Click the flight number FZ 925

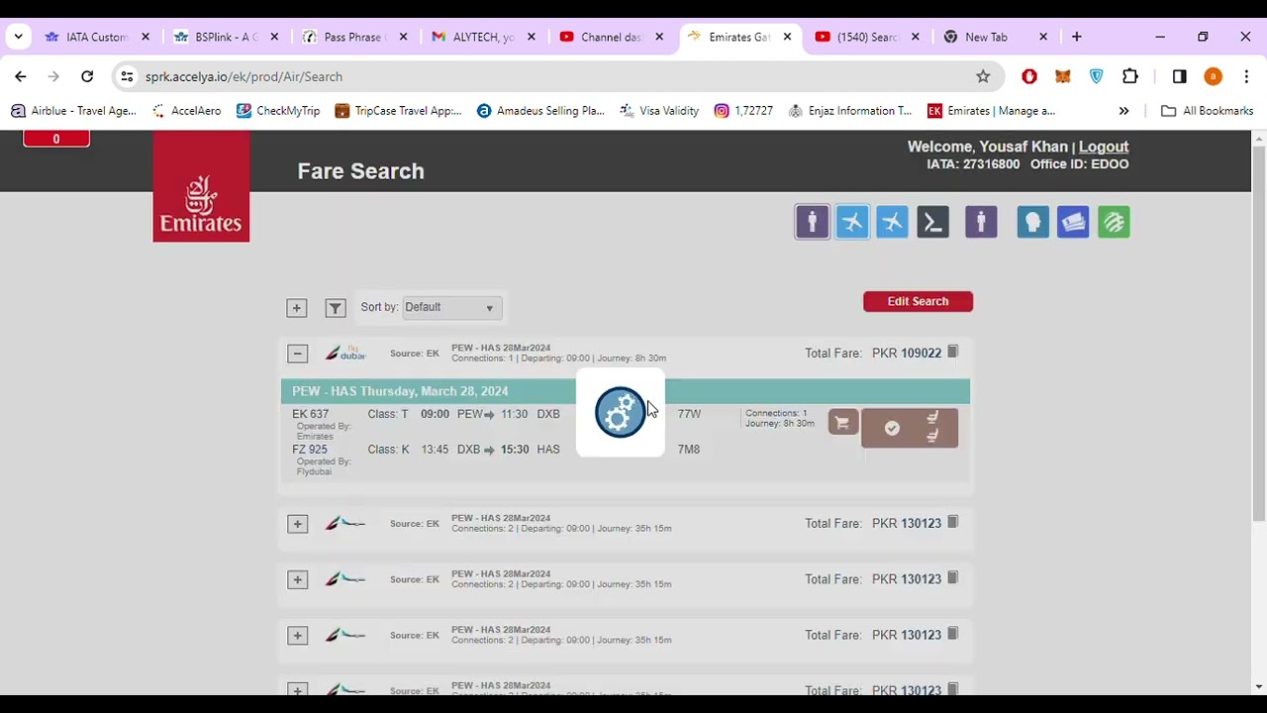click(309, 450)
